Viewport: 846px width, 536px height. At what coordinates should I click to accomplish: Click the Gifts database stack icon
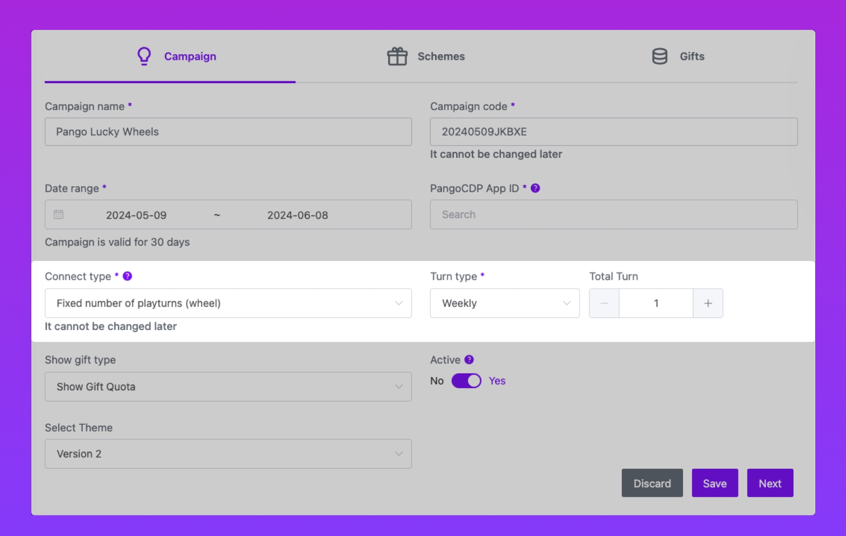pyautogui.click(x=659, y=56)
